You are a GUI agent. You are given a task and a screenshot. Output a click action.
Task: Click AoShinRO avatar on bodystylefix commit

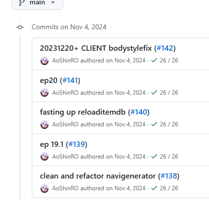[x=45, y=60]
